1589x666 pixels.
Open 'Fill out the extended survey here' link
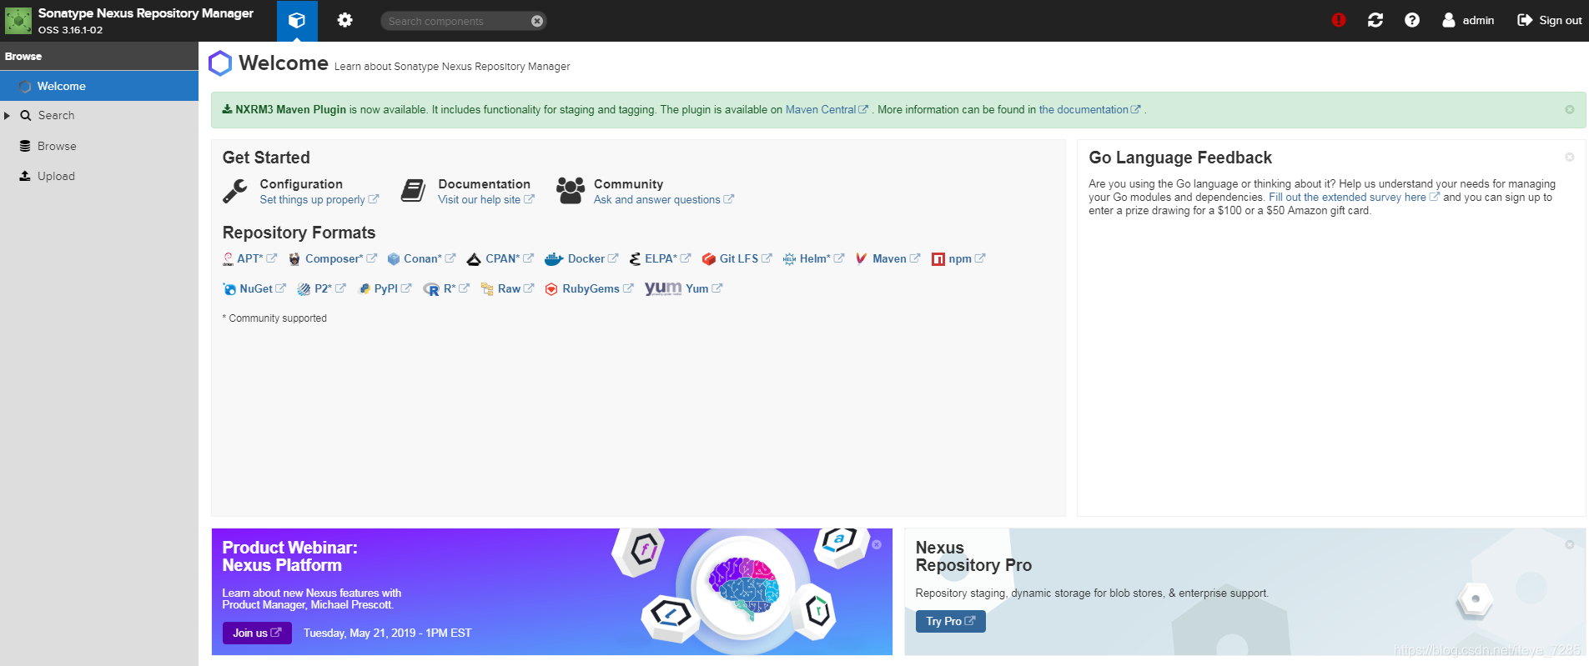tap(1354, 198)
